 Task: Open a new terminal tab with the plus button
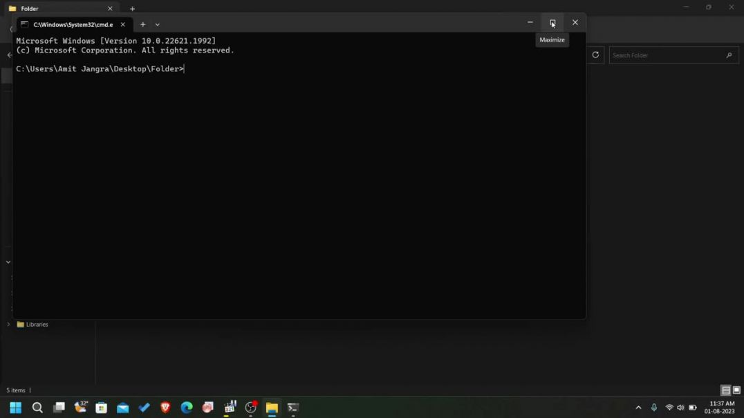point(143,25)
